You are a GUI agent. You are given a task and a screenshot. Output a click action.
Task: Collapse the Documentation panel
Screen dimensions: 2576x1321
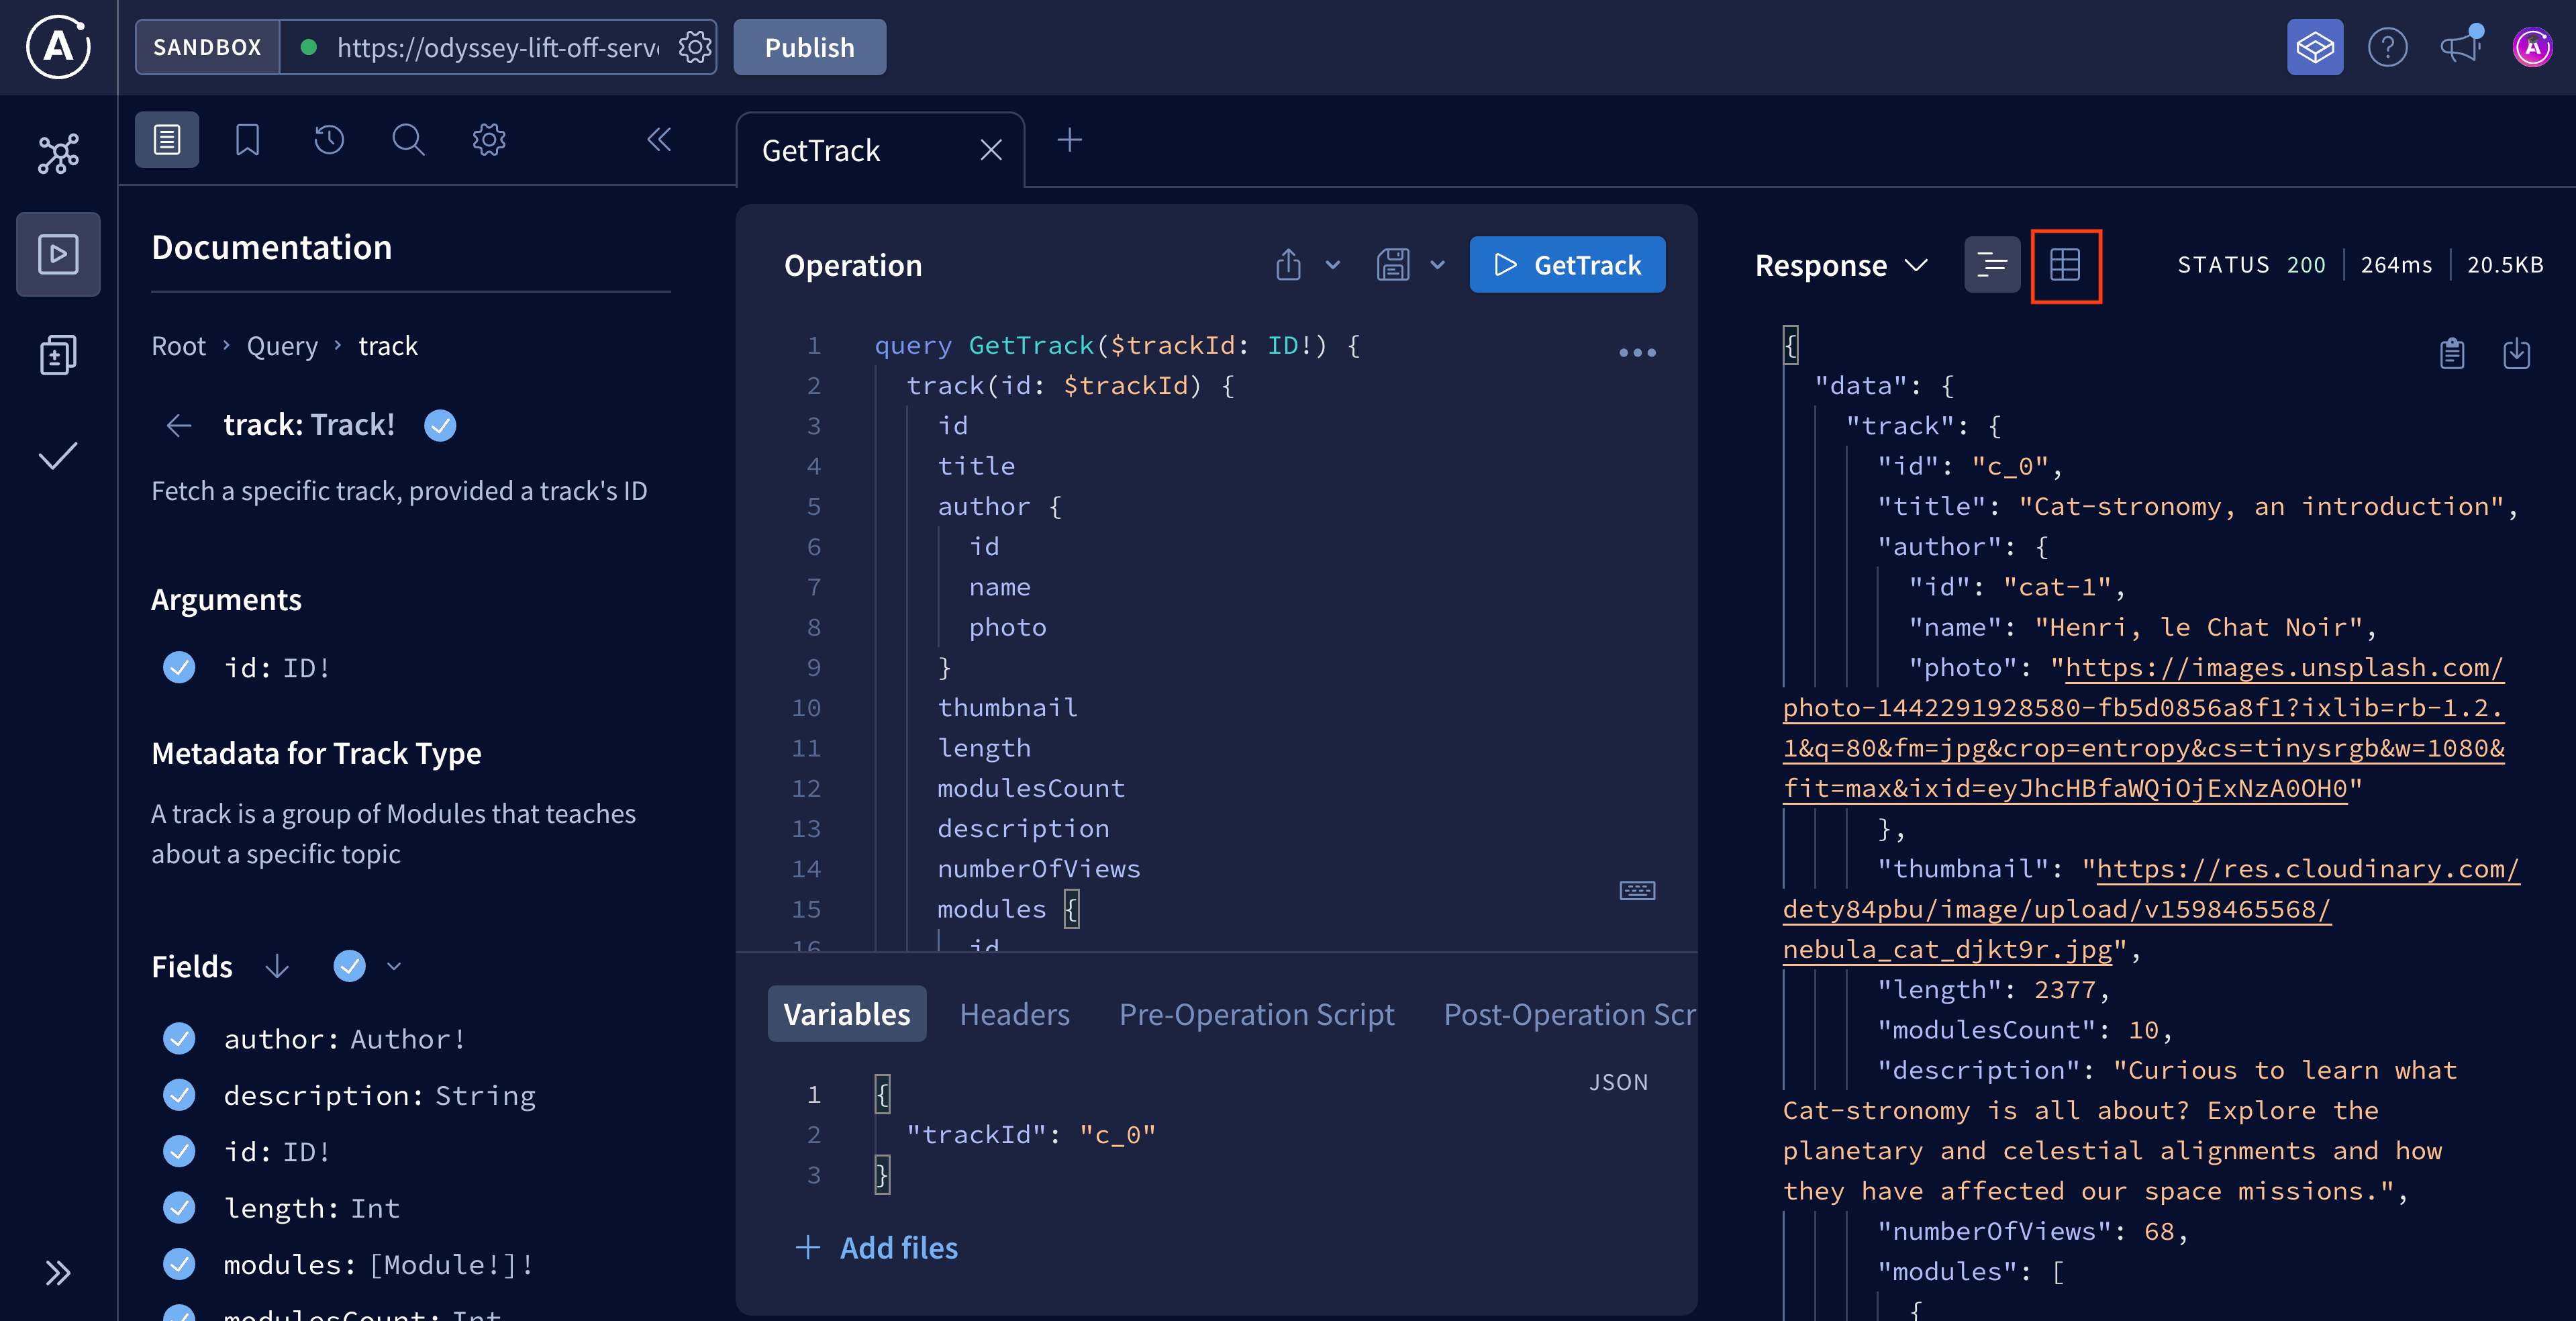coord(659,140)
